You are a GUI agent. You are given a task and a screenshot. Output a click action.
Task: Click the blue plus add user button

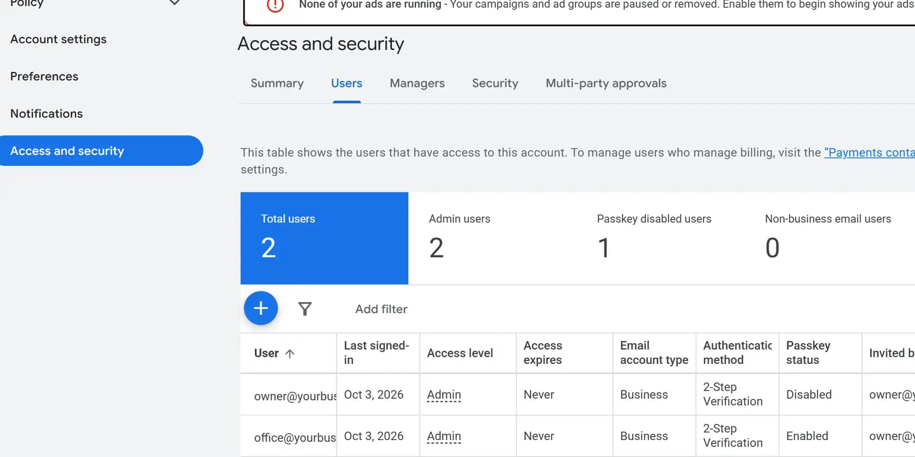(x=261, y=308)
